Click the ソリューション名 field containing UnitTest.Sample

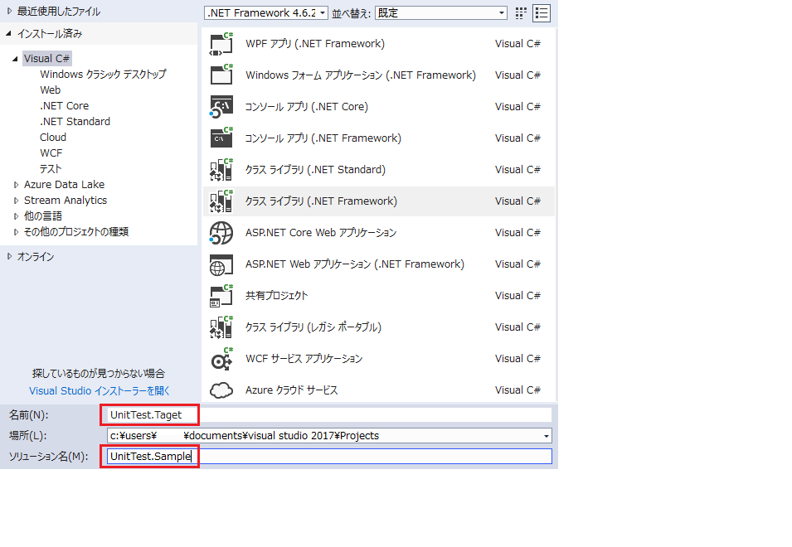329,457
